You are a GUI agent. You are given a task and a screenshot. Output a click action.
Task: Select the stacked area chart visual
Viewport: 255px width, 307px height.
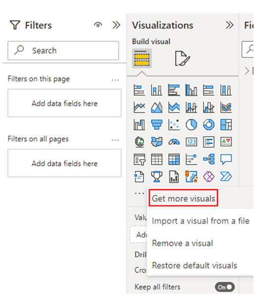click(174, 107)
